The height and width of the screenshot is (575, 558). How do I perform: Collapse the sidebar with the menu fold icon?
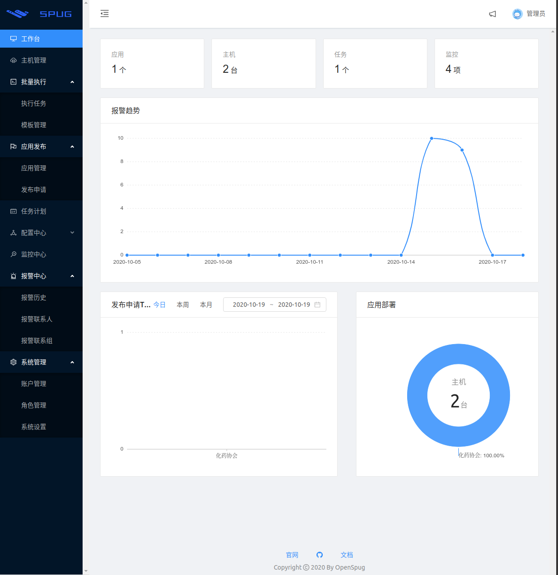[x=105, y=13]
